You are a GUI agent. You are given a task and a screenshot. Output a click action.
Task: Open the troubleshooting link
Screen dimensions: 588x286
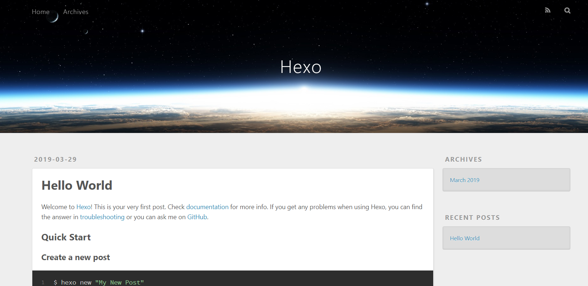pos(102,217)
